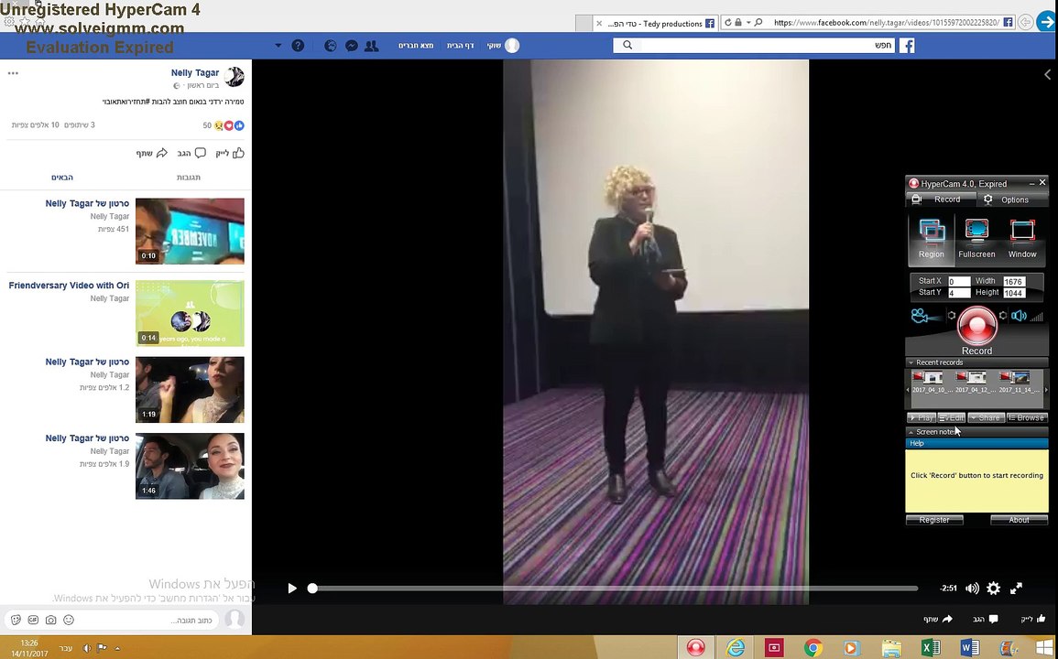Image resolution: width=1058 pixels, height=659 pixels.
Task: Switch to comments tab תגובות
Action: point(189,178)
